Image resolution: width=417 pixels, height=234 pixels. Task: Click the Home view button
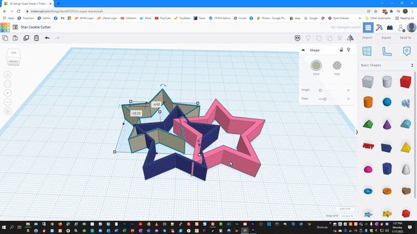click(x=7, y=75)
